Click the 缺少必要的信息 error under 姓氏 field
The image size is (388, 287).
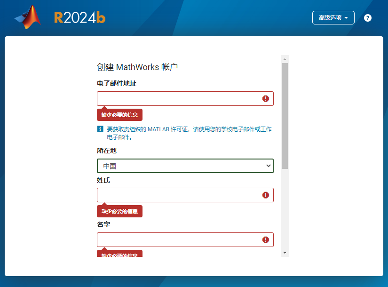[119, 211]
